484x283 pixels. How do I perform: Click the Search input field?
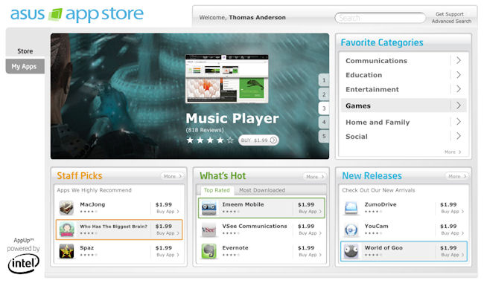(380, 18)
